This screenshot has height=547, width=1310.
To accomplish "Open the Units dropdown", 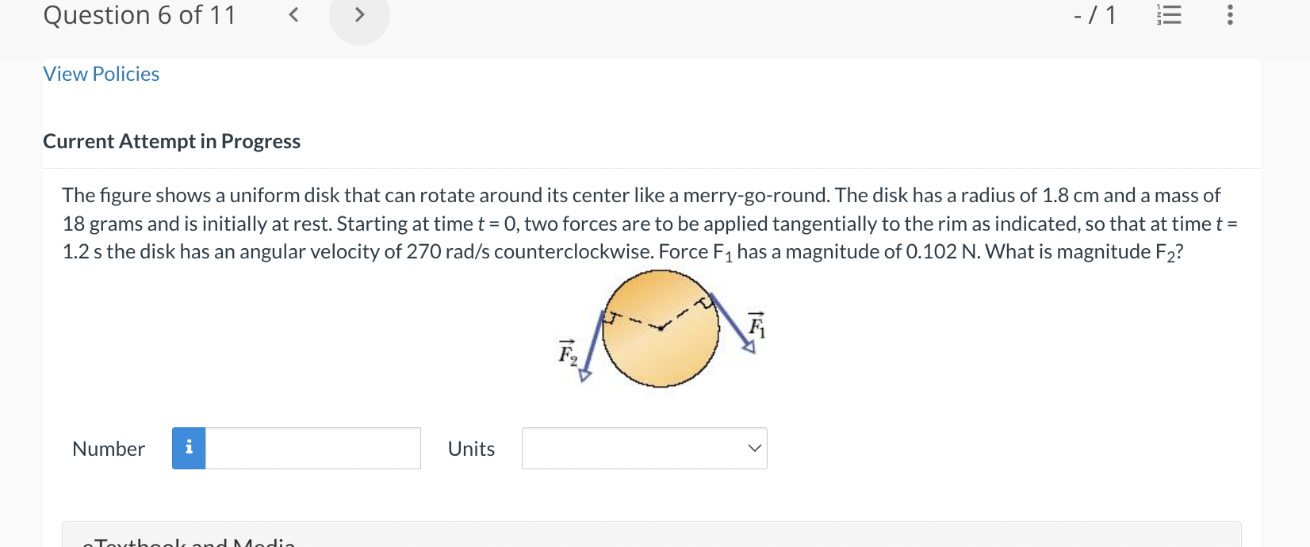I will (x=644, y=448).
